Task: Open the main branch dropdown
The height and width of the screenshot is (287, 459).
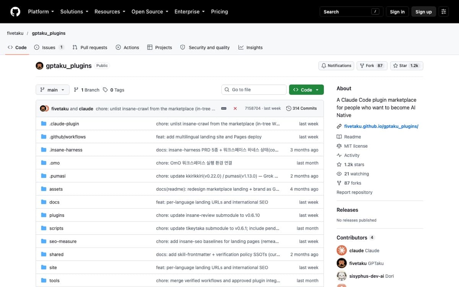Action: 53,90
